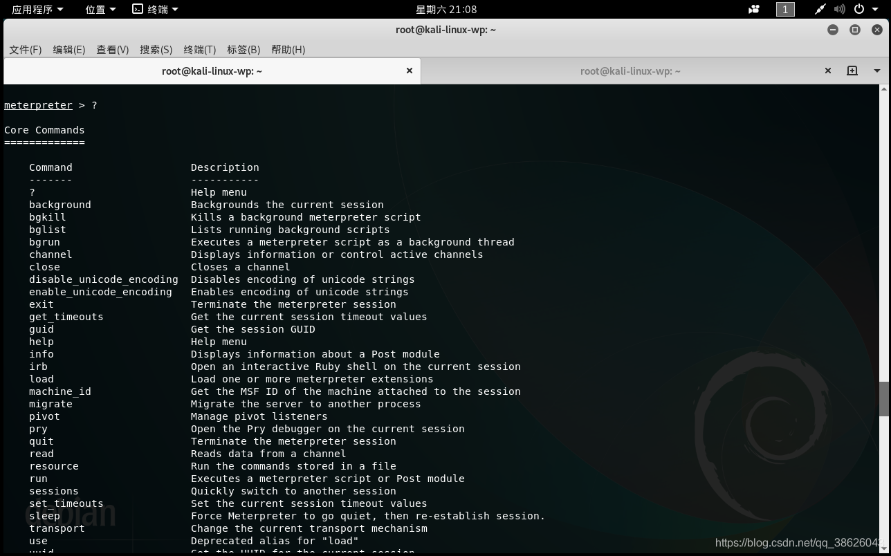Image resolution: width=891 pixels, height=556 pixels.
Task: Switch to the second root@kali-linux-wp tab
Action: point(630,71)
